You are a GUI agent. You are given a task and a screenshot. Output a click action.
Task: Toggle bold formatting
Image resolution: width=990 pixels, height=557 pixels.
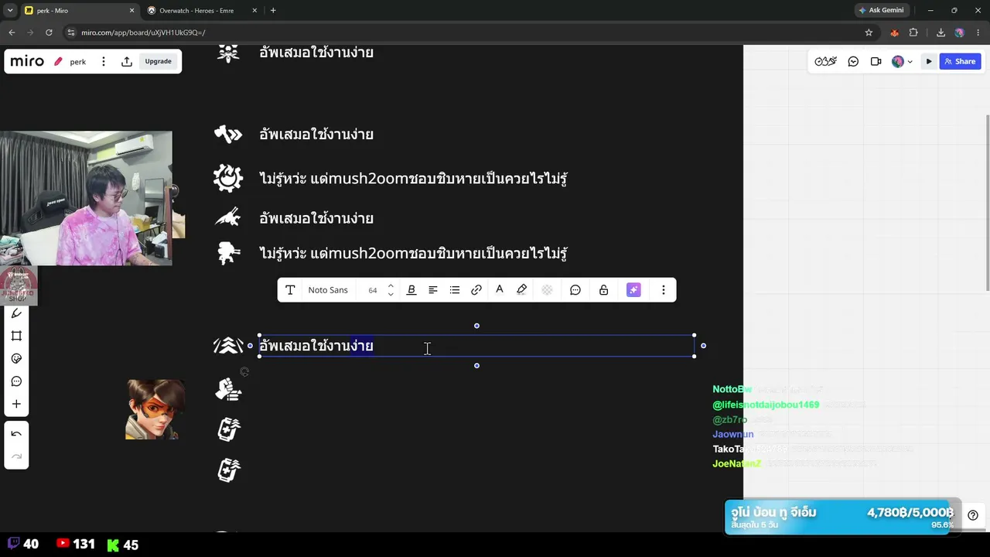click(x=411, y=290)
